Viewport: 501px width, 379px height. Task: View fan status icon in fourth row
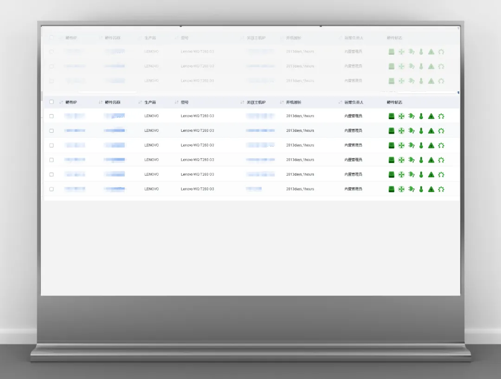click(x=401, y=160)
